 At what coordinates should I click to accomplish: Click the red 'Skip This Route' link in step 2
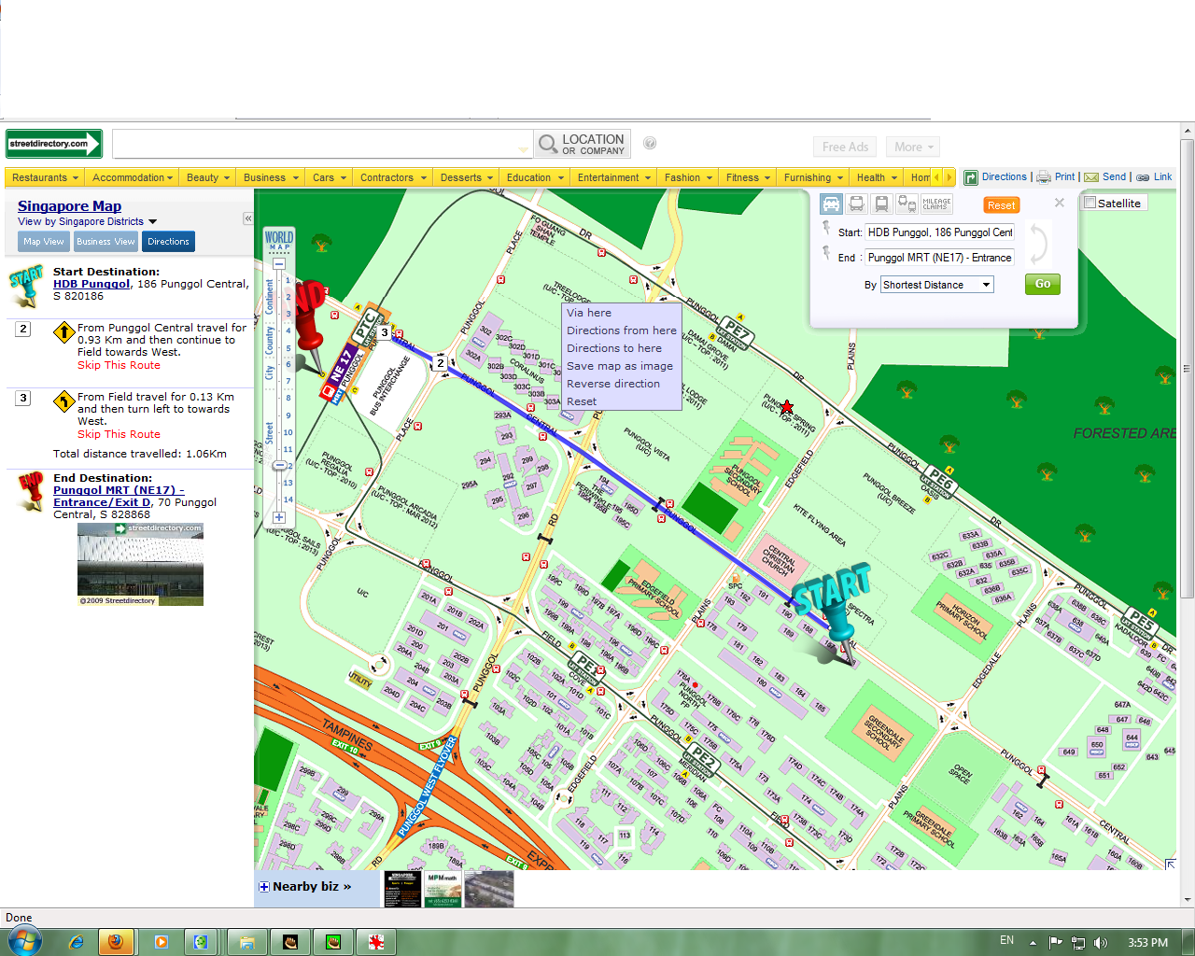[x=119, y=365]
